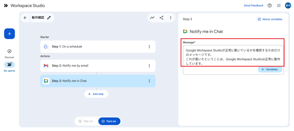
Task: Open the help question mark icon
Action: click(x=270, y=5)
